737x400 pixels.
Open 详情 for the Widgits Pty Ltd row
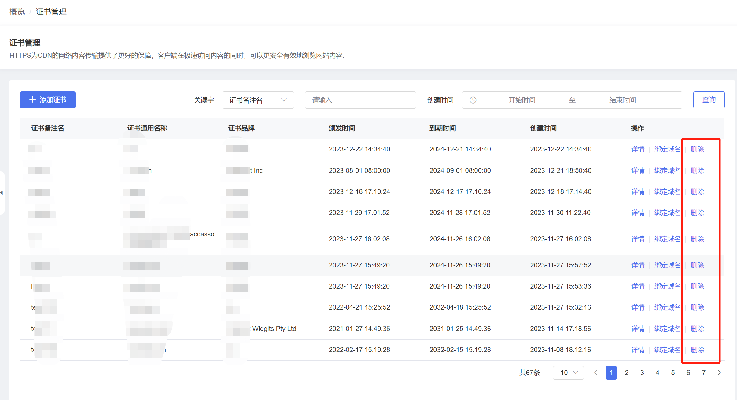[x=638, y=329]
